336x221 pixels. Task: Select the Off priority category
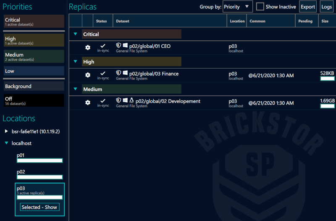tap(34, 100)
